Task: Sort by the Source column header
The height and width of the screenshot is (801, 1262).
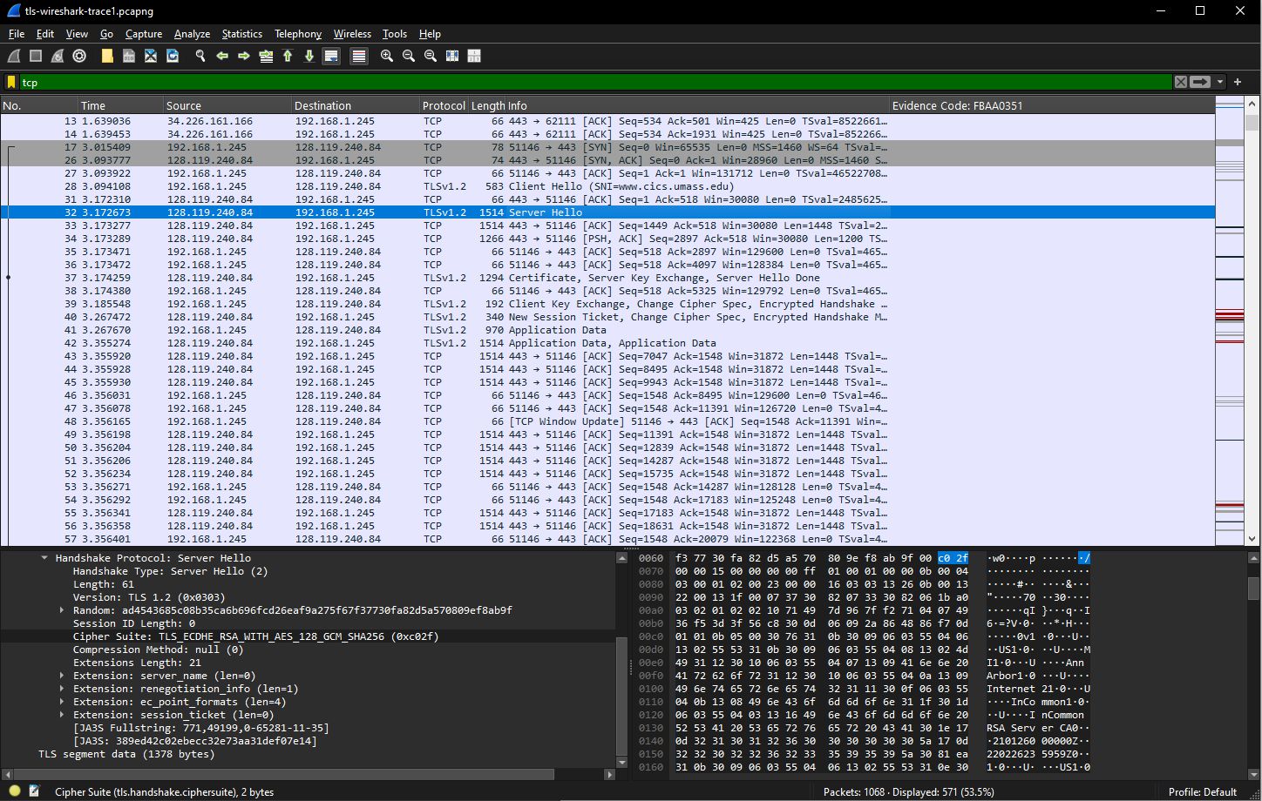Action: coord(227,105)
